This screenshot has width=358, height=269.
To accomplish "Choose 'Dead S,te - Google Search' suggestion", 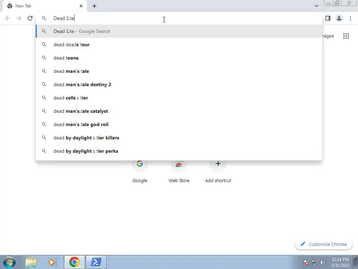I will point(179,31).
